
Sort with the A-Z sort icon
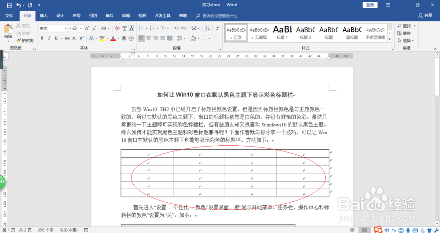coord(207,28)
